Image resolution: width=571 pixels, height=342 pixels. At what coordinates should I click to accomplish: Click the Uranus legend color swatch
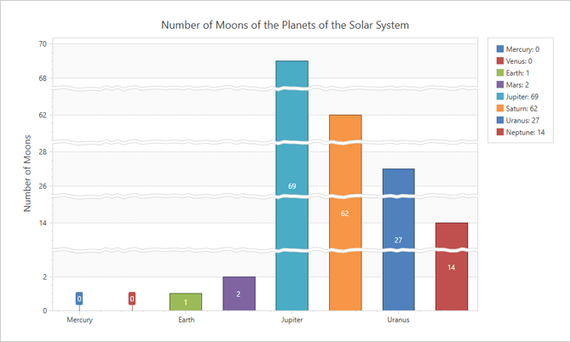click(x=499, y=121)
